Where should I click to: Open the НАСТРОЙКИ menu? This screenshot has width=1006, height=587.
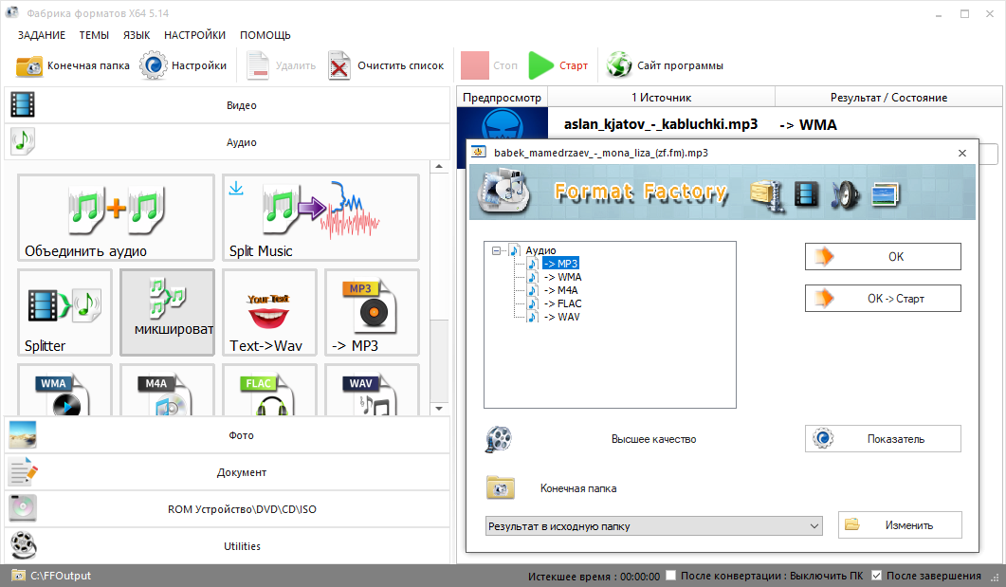pyautogui.click(x=195, y=35)
